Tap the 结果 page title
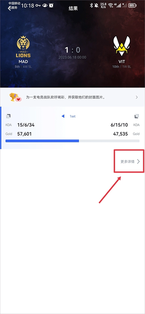Image resolution: width=145 pixels, height=314 pixels. pos(72,8)
